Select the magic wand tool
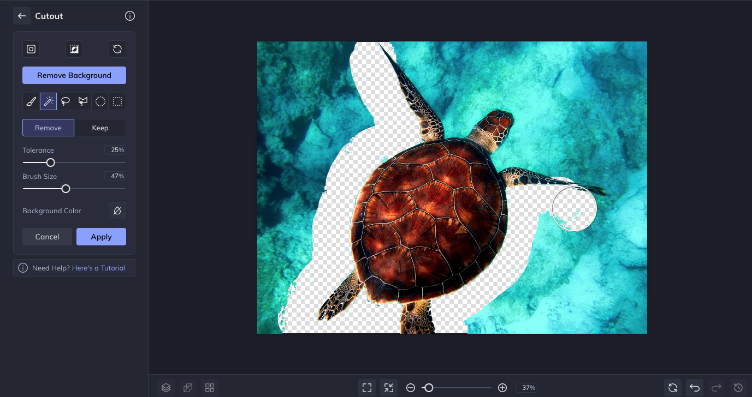752x397 pixels. pyautogui.click(x=49, y=101)
